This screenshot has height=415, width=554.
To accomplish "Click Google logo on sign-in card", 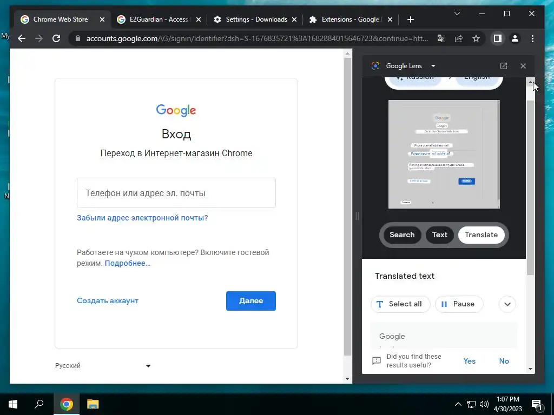I will point(176,110).
